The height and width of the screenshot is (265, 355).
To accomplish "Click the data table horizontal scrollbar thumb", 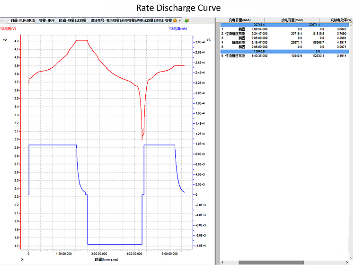I will [x=271, y=262].
